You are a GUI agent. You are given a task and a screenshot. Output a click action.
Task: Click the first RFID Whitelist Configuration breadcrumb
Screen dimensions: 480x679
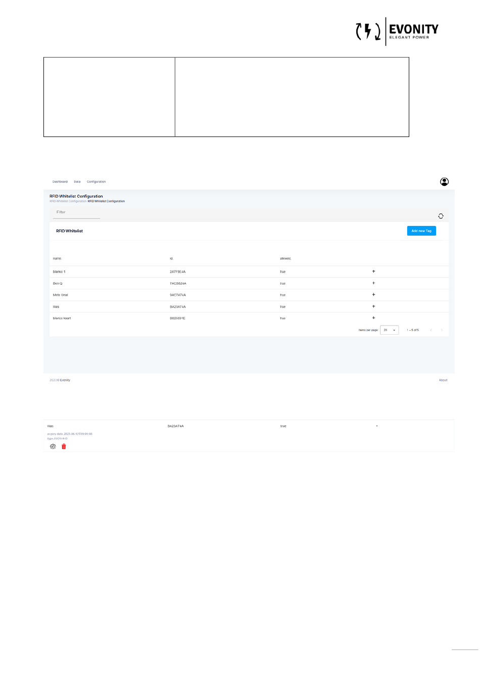(68, 201)
